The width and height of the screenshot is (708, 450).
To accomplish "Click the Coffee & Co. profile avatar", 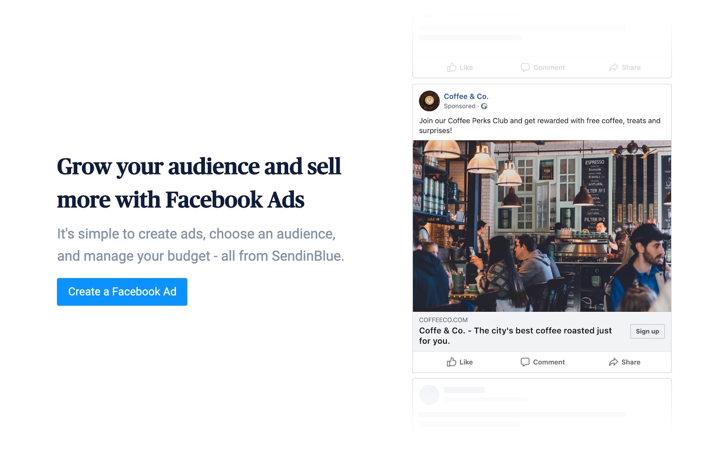I will [429, 101].
